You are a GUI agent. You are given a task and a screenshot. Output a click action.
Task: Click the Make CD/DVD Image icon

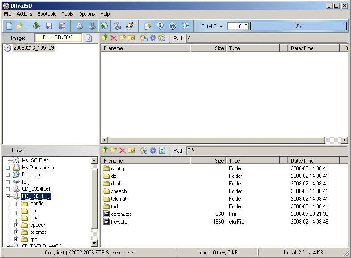tap(80, 26)
